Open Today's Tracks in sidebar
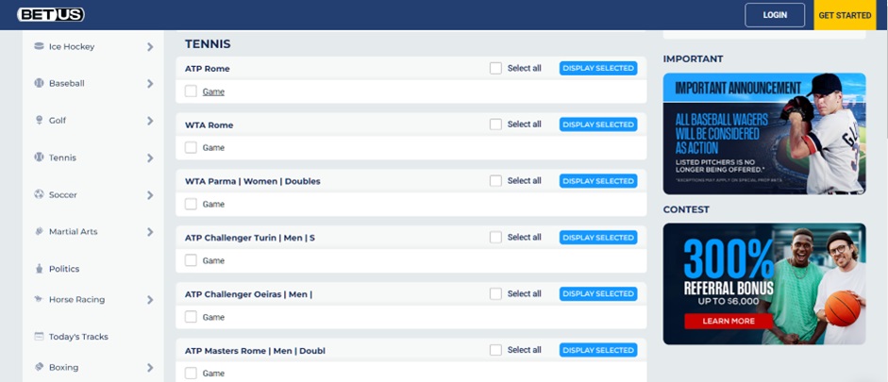This screenshot has height=382, width=888. [x=77, y=337]
